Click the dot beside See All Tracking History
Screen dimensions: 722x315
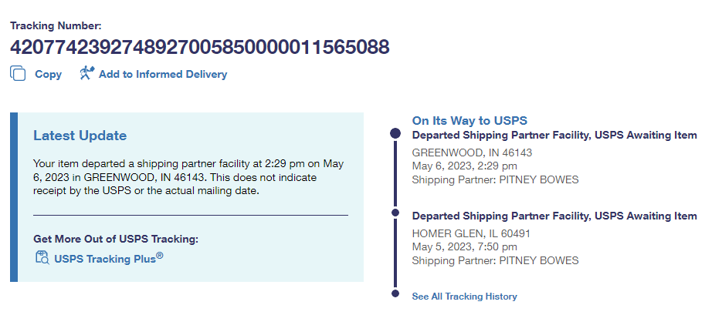[x=395, y=293]
